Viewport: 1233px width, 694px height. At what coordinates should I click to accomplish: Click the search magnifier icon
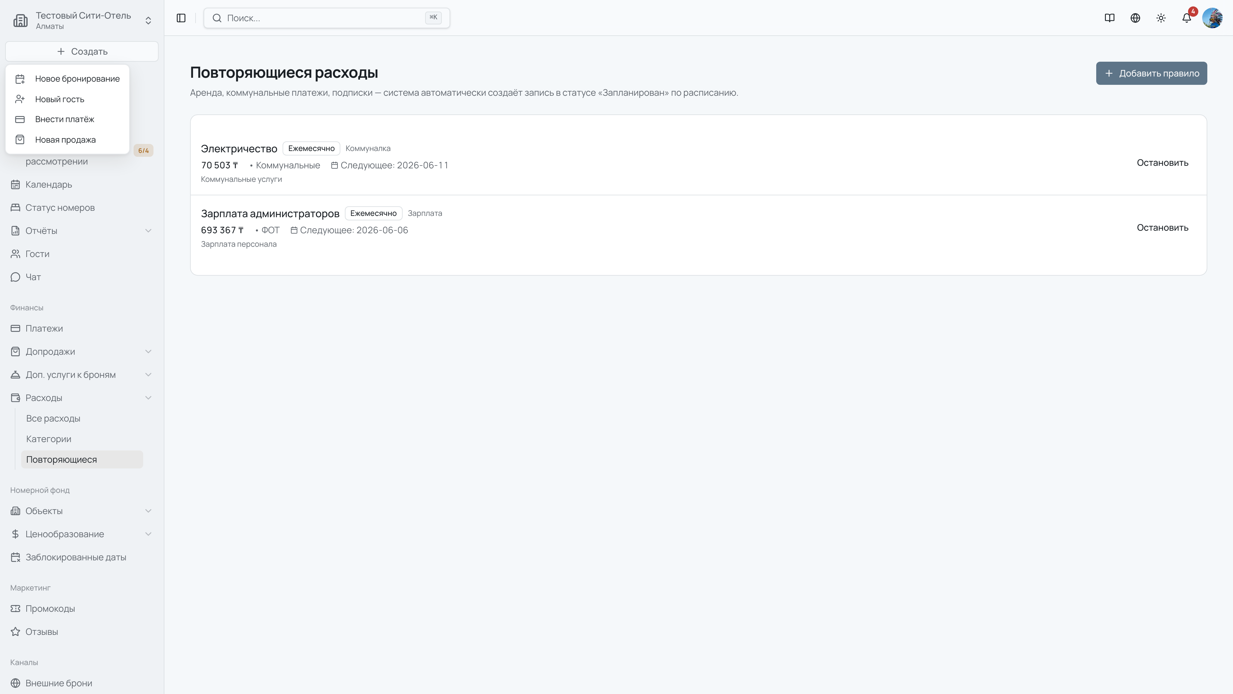tap(217, 18)
